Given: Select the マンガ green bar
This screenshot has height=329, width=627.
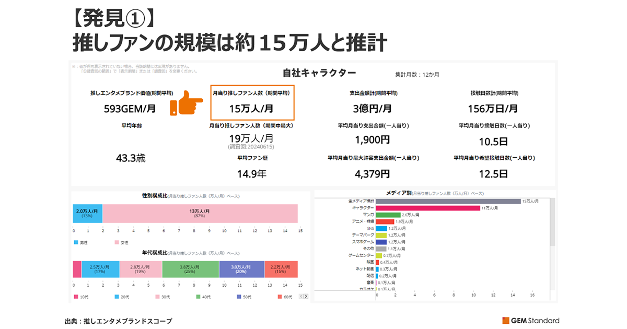Looking at the screenshot, I should [x=388, y=215].
